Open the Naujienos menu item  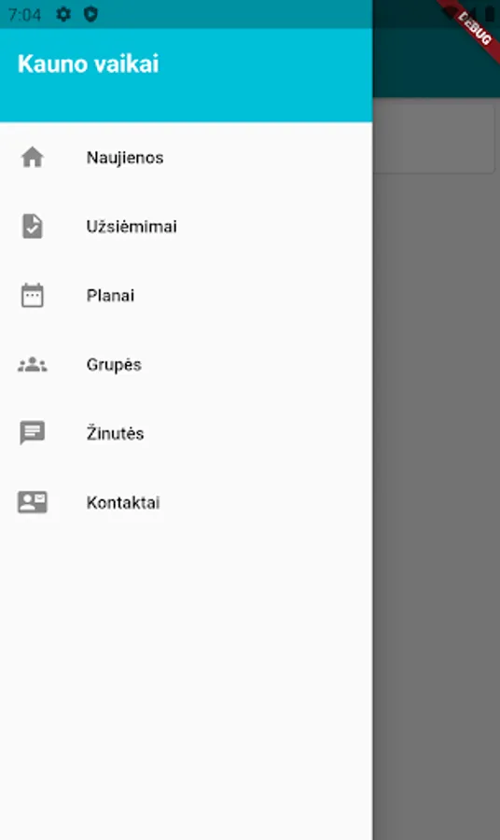[x=186, y=158]
